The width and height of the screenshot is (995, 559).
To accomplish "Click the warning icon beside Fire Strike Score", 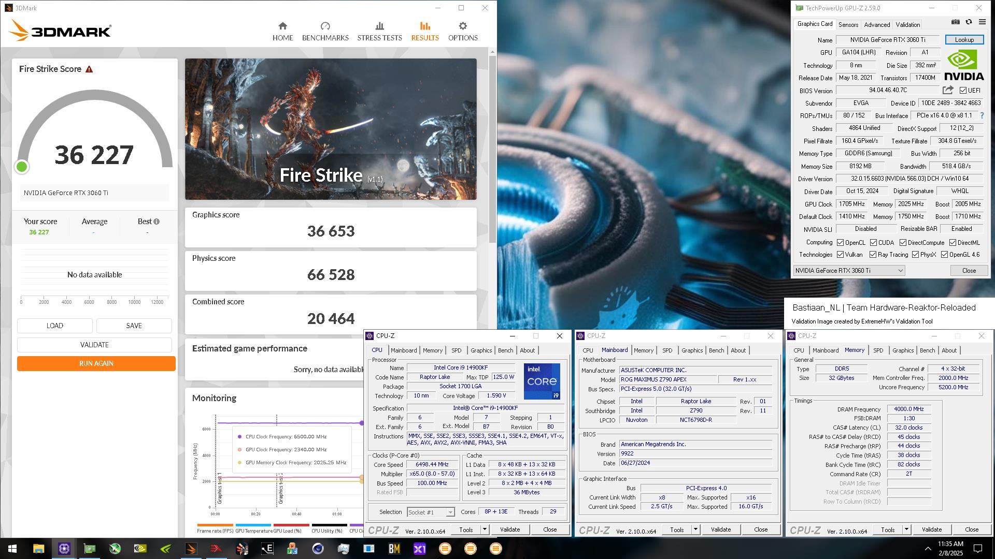I will click(89, 69).
